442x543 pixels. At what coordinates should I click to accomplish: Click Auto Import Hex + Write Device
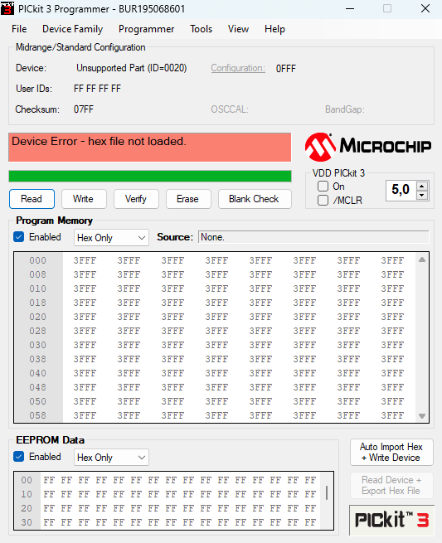click(391, 453)
